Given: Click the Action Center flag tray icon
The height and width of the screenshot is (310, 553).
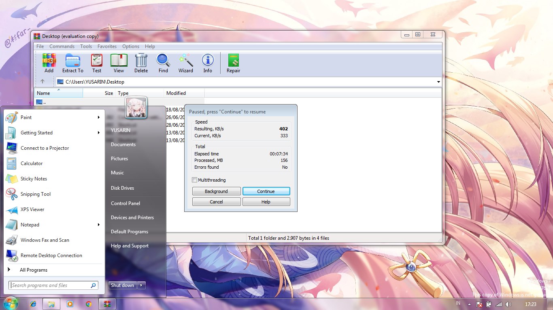Looking at the screenshot, I should pyautogui.click(x=479, y=304).
